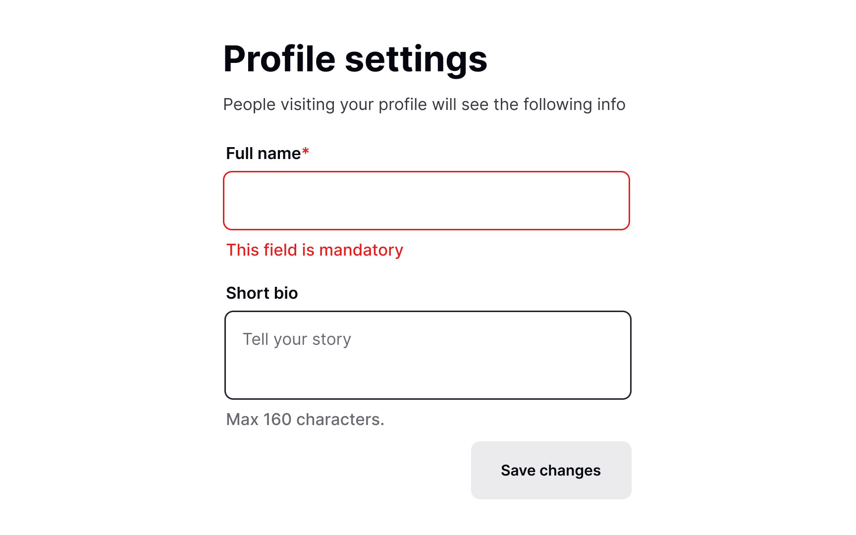856x535 pixels.
Task: Click the Short bio field label
Action: (x=262, y=293)
